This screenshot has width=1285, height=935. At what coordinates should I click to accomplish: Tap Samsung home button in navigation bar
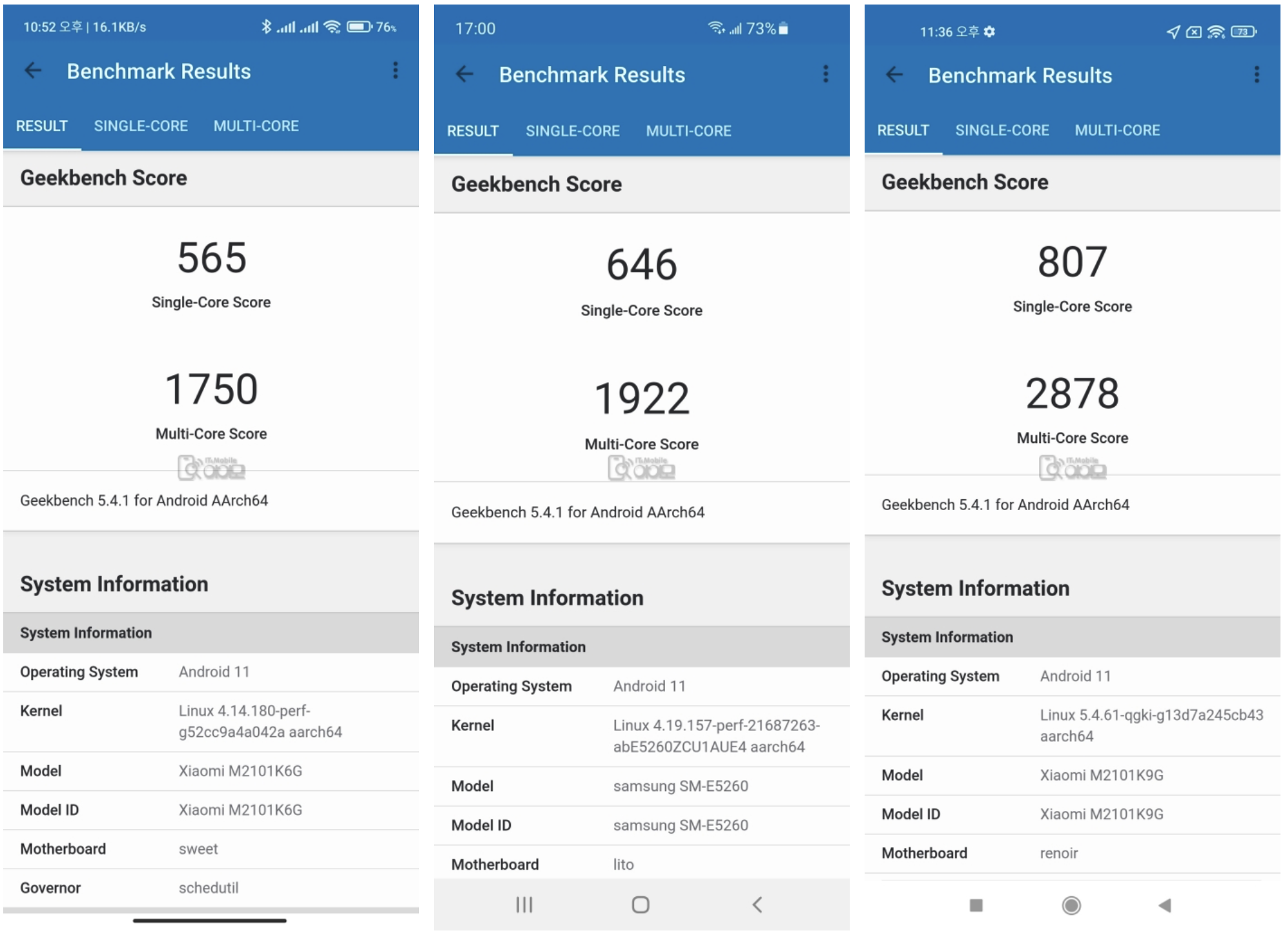point(640,905)
